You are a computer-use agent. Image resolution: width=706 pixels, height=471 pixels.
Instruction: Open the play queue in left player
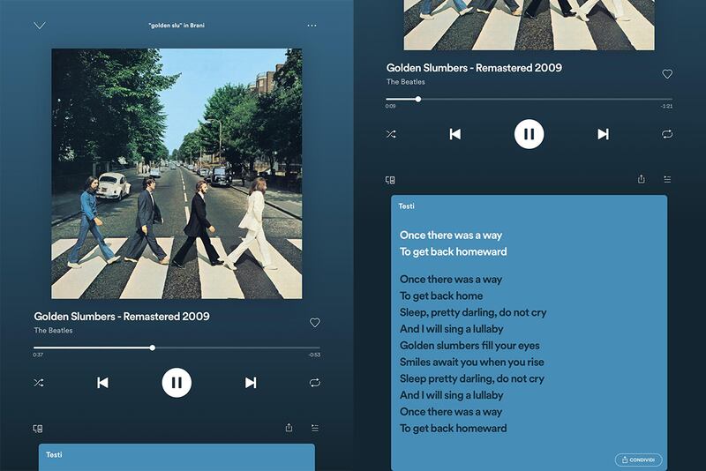[315, 428]
